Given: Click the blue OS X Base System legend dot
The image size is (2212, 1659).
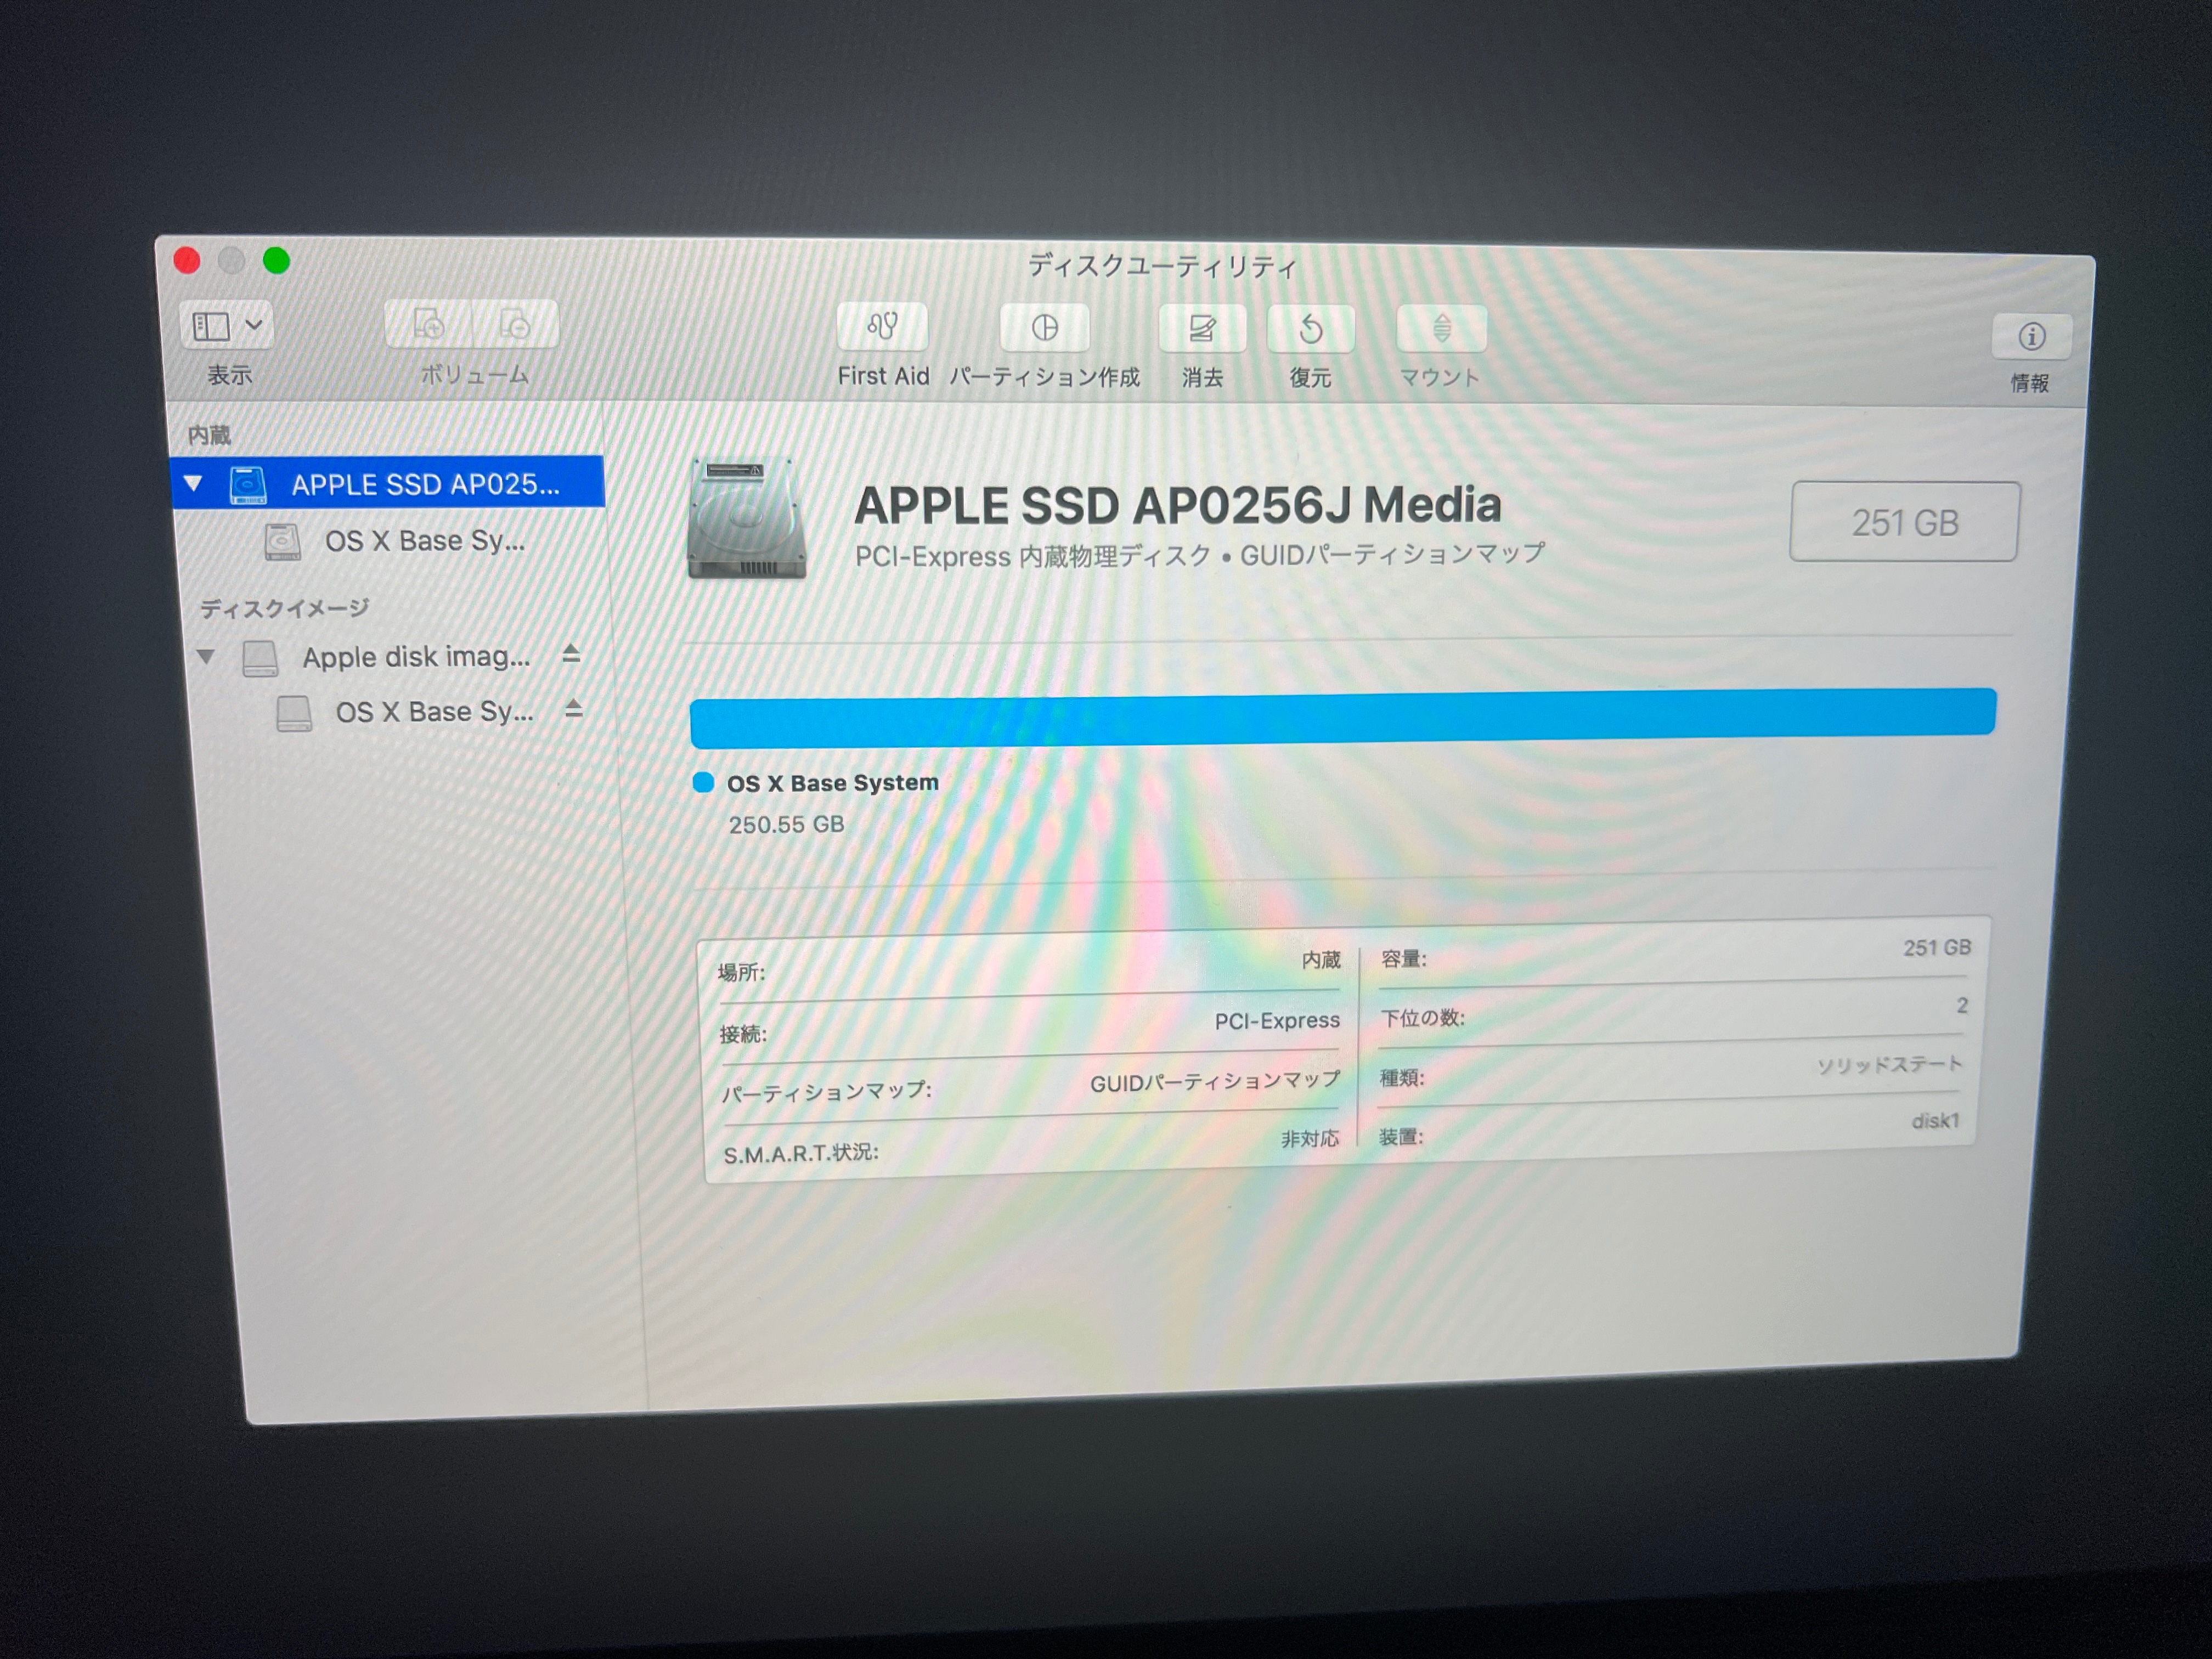Looking at the screenshot, I should pyautogui.click(x=703, y=783).
